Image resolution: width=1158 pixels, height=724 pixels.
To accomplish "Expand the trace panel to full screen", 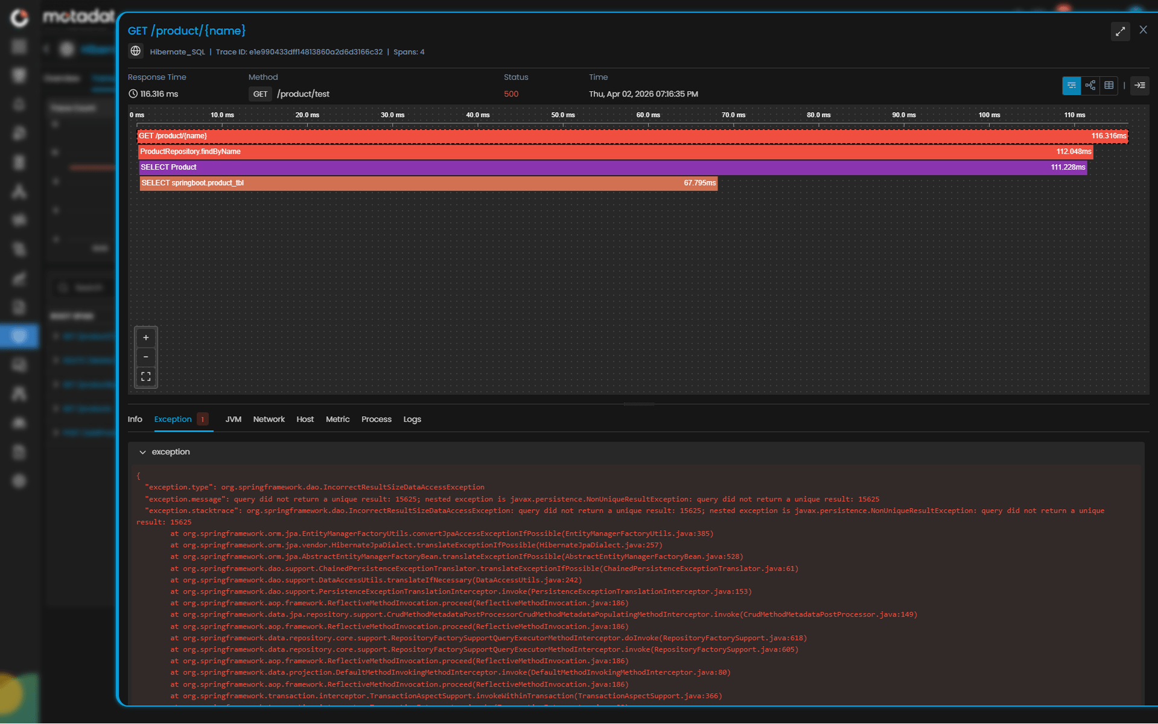I will tap(1120, 31).
